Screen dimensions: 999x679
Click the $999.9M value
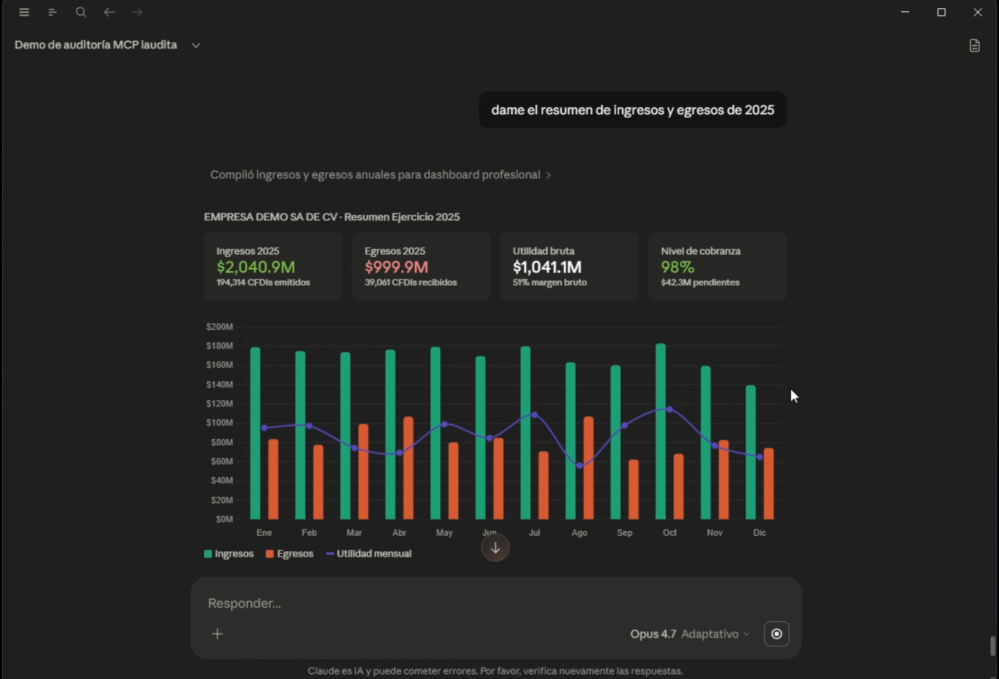[x=396, y=267]
